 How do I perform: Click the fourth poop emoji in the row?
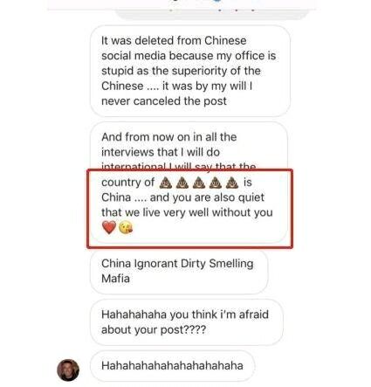[216, 183]
